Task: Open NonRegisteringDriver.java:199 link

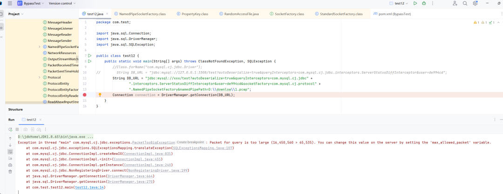Action: tap(158, 170)
